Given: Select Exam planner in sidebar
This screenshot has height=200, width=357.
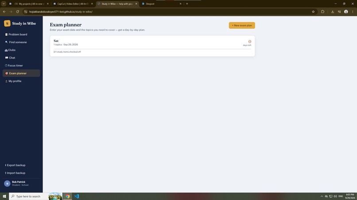Looking at the screenshot, I should pyautogui.click(x=21, y=73).
